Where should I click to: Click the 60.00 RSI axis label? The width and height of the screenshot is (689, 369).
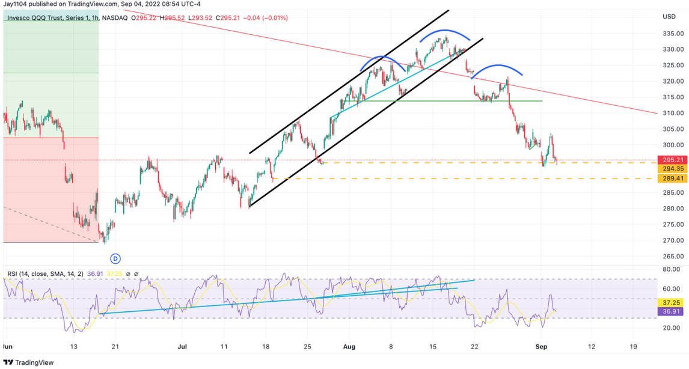[672, 288]
